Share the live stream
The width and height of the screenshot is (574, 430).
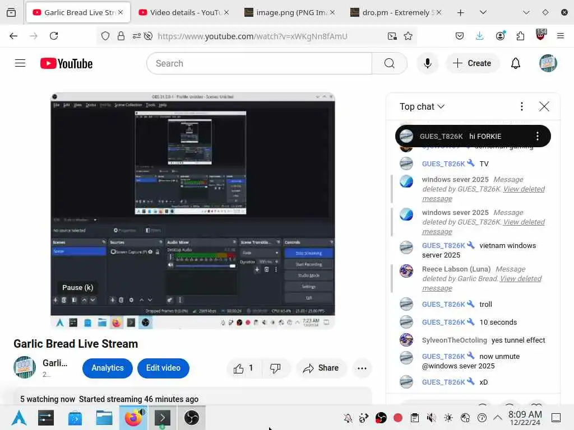coord(320,368)
